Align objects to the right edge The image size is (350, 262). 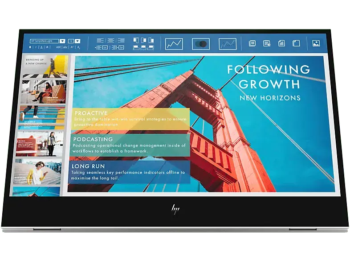(151, 47)
